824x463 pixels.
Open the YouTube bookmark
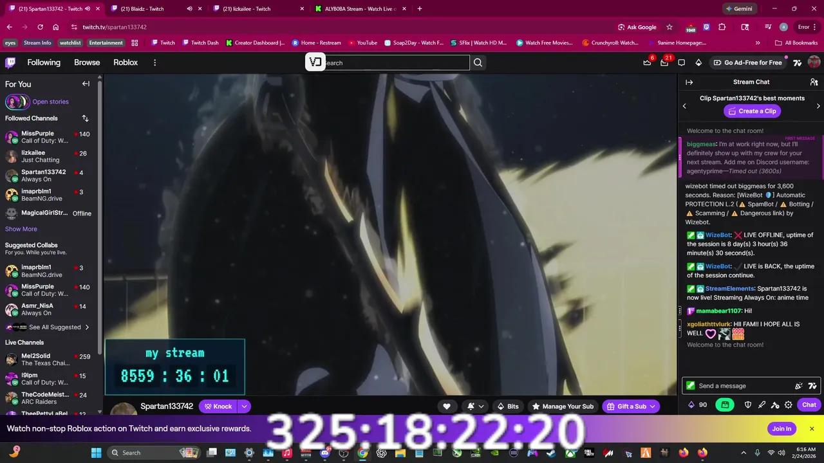tap(362, 43)
